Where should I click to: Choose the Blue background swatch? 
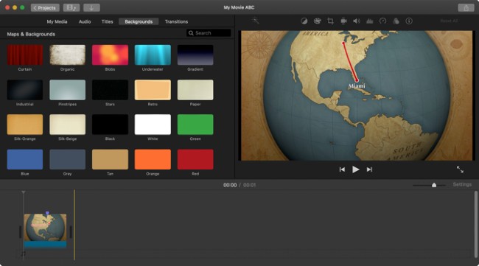pyautogui.click(x=25, y=159)
